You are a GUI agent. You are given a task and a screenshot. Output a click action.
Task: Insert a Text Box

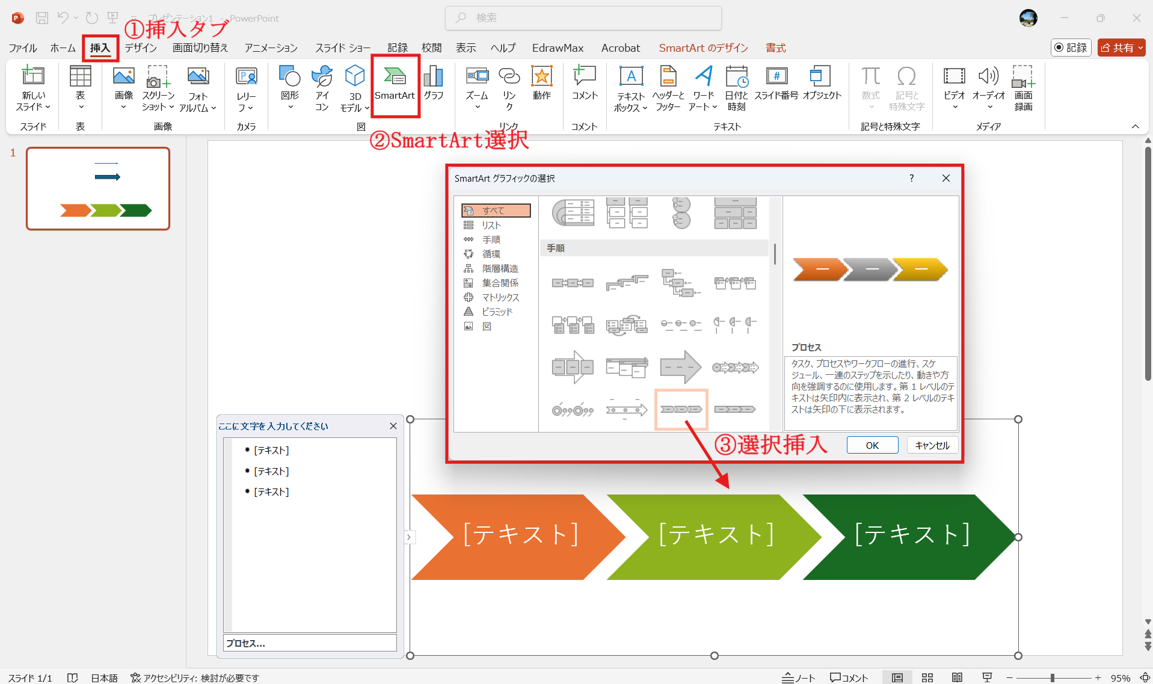pos(630,88)
